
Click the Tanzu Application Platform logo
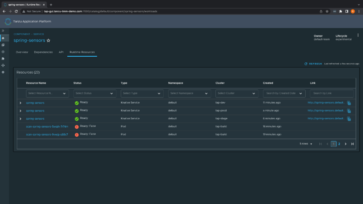tap(8, 22)
